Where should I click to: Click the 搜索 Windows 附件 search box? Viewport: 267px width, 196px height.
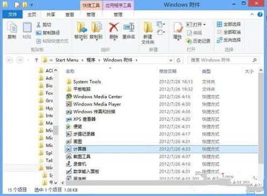tap(223, 60)
